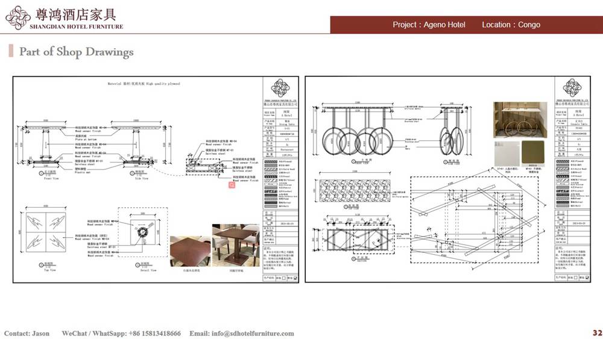The image size is (603, 339).
Task: Click the info@sdhotelfurniture.com email address
Action: 241,333
